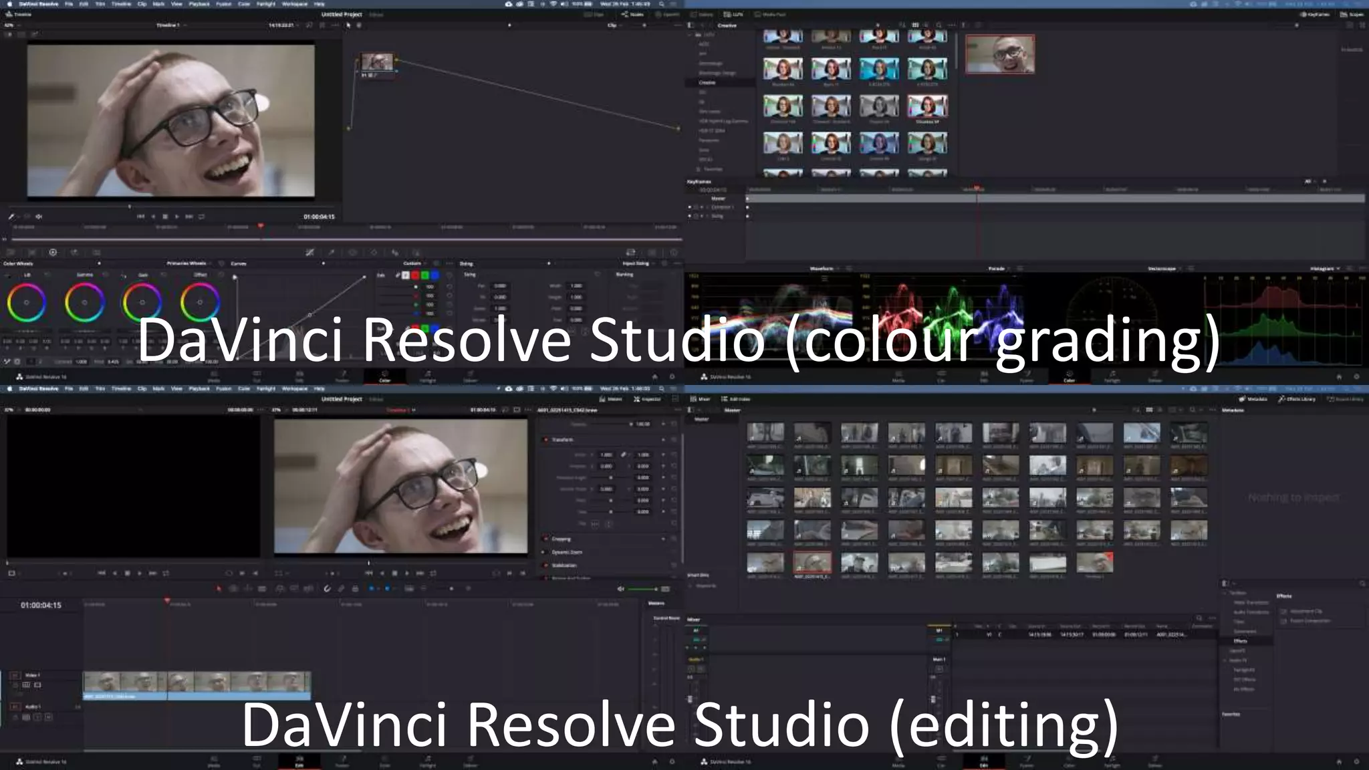Screen dimensions: 1369x770
Task: Open the Custom curves mode dropdown
Action: point(414,263)
